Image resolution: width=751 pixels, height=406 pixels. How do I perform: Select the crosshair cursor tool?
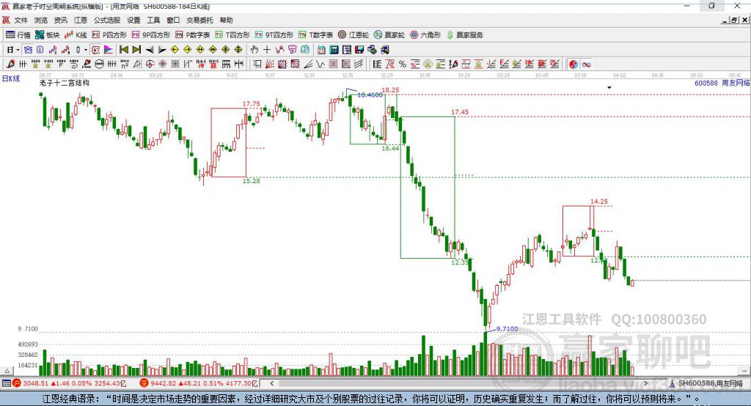click(267, 50)
